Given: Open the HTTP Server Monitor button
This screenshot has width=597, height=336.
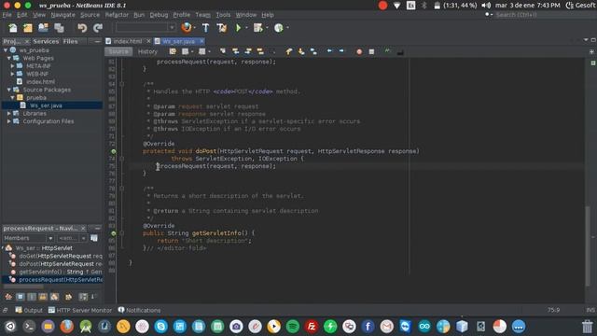Looking at the screenshot, I should click(x=80, y=310).
